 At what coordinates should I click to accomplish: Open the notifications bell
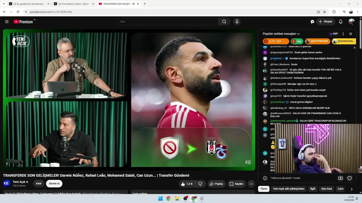click(341, 22)
